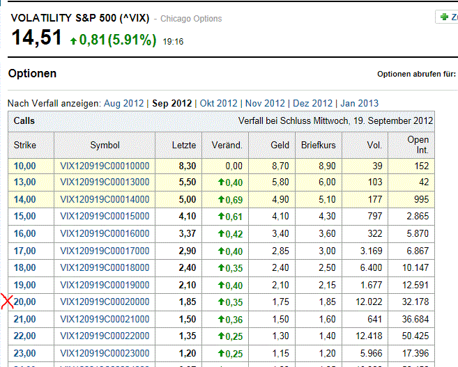The width and height of the screenshot is (458, 367).
Task: Open symbol VIX120919C00021000
Action: click(105, 319)
